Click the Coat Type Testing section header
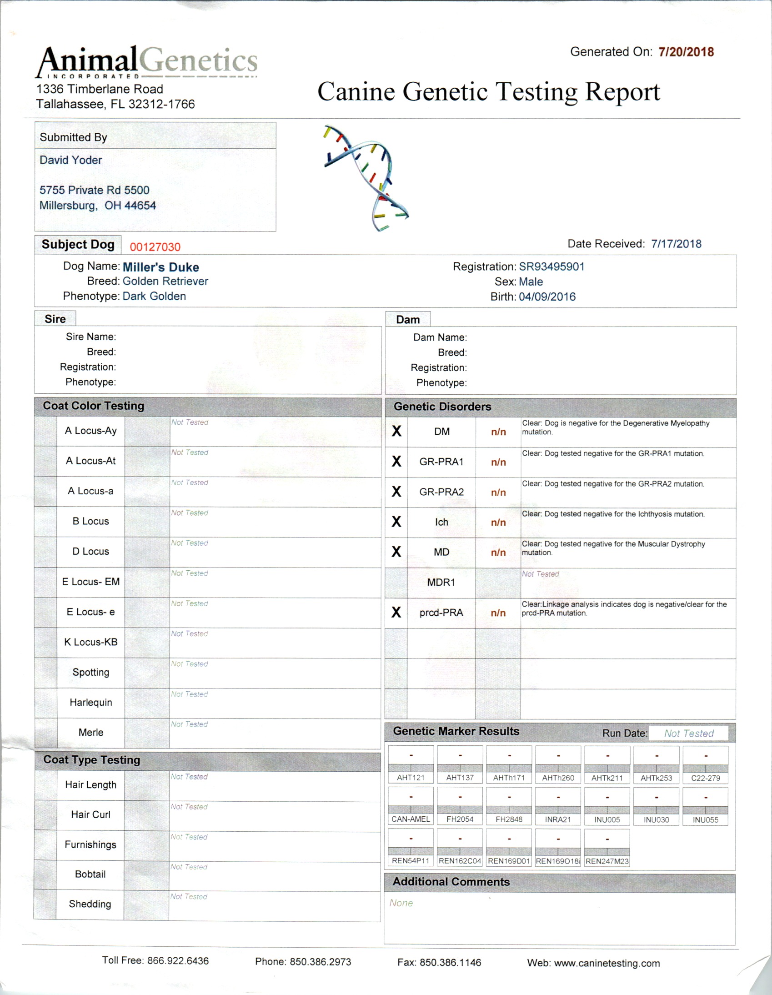 click(x=208, y=760)
